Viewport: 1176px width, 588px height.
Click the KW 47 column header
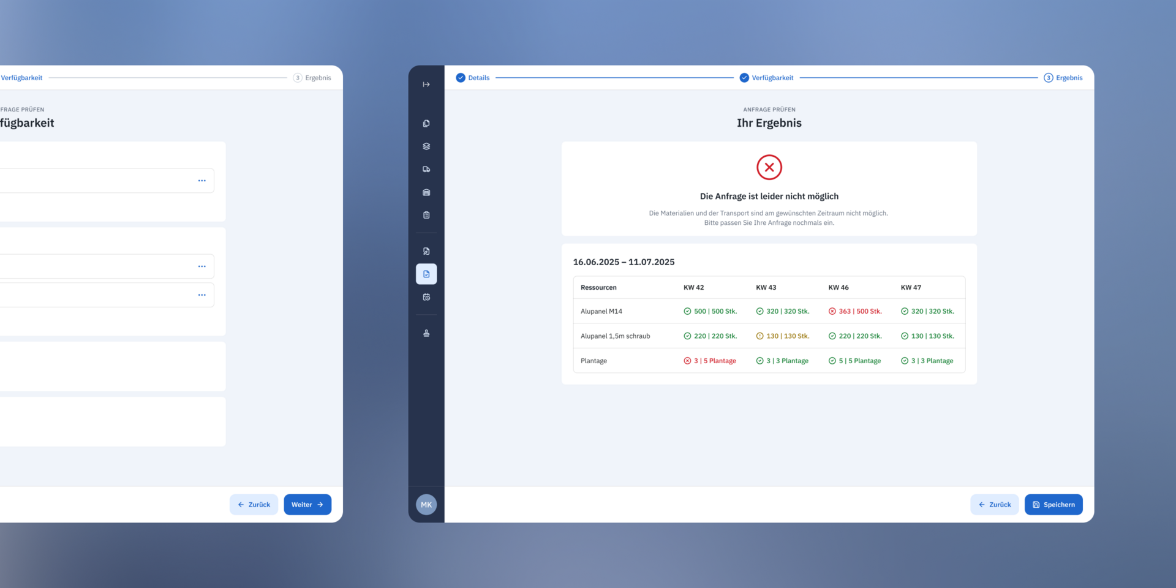click(911, 287)
